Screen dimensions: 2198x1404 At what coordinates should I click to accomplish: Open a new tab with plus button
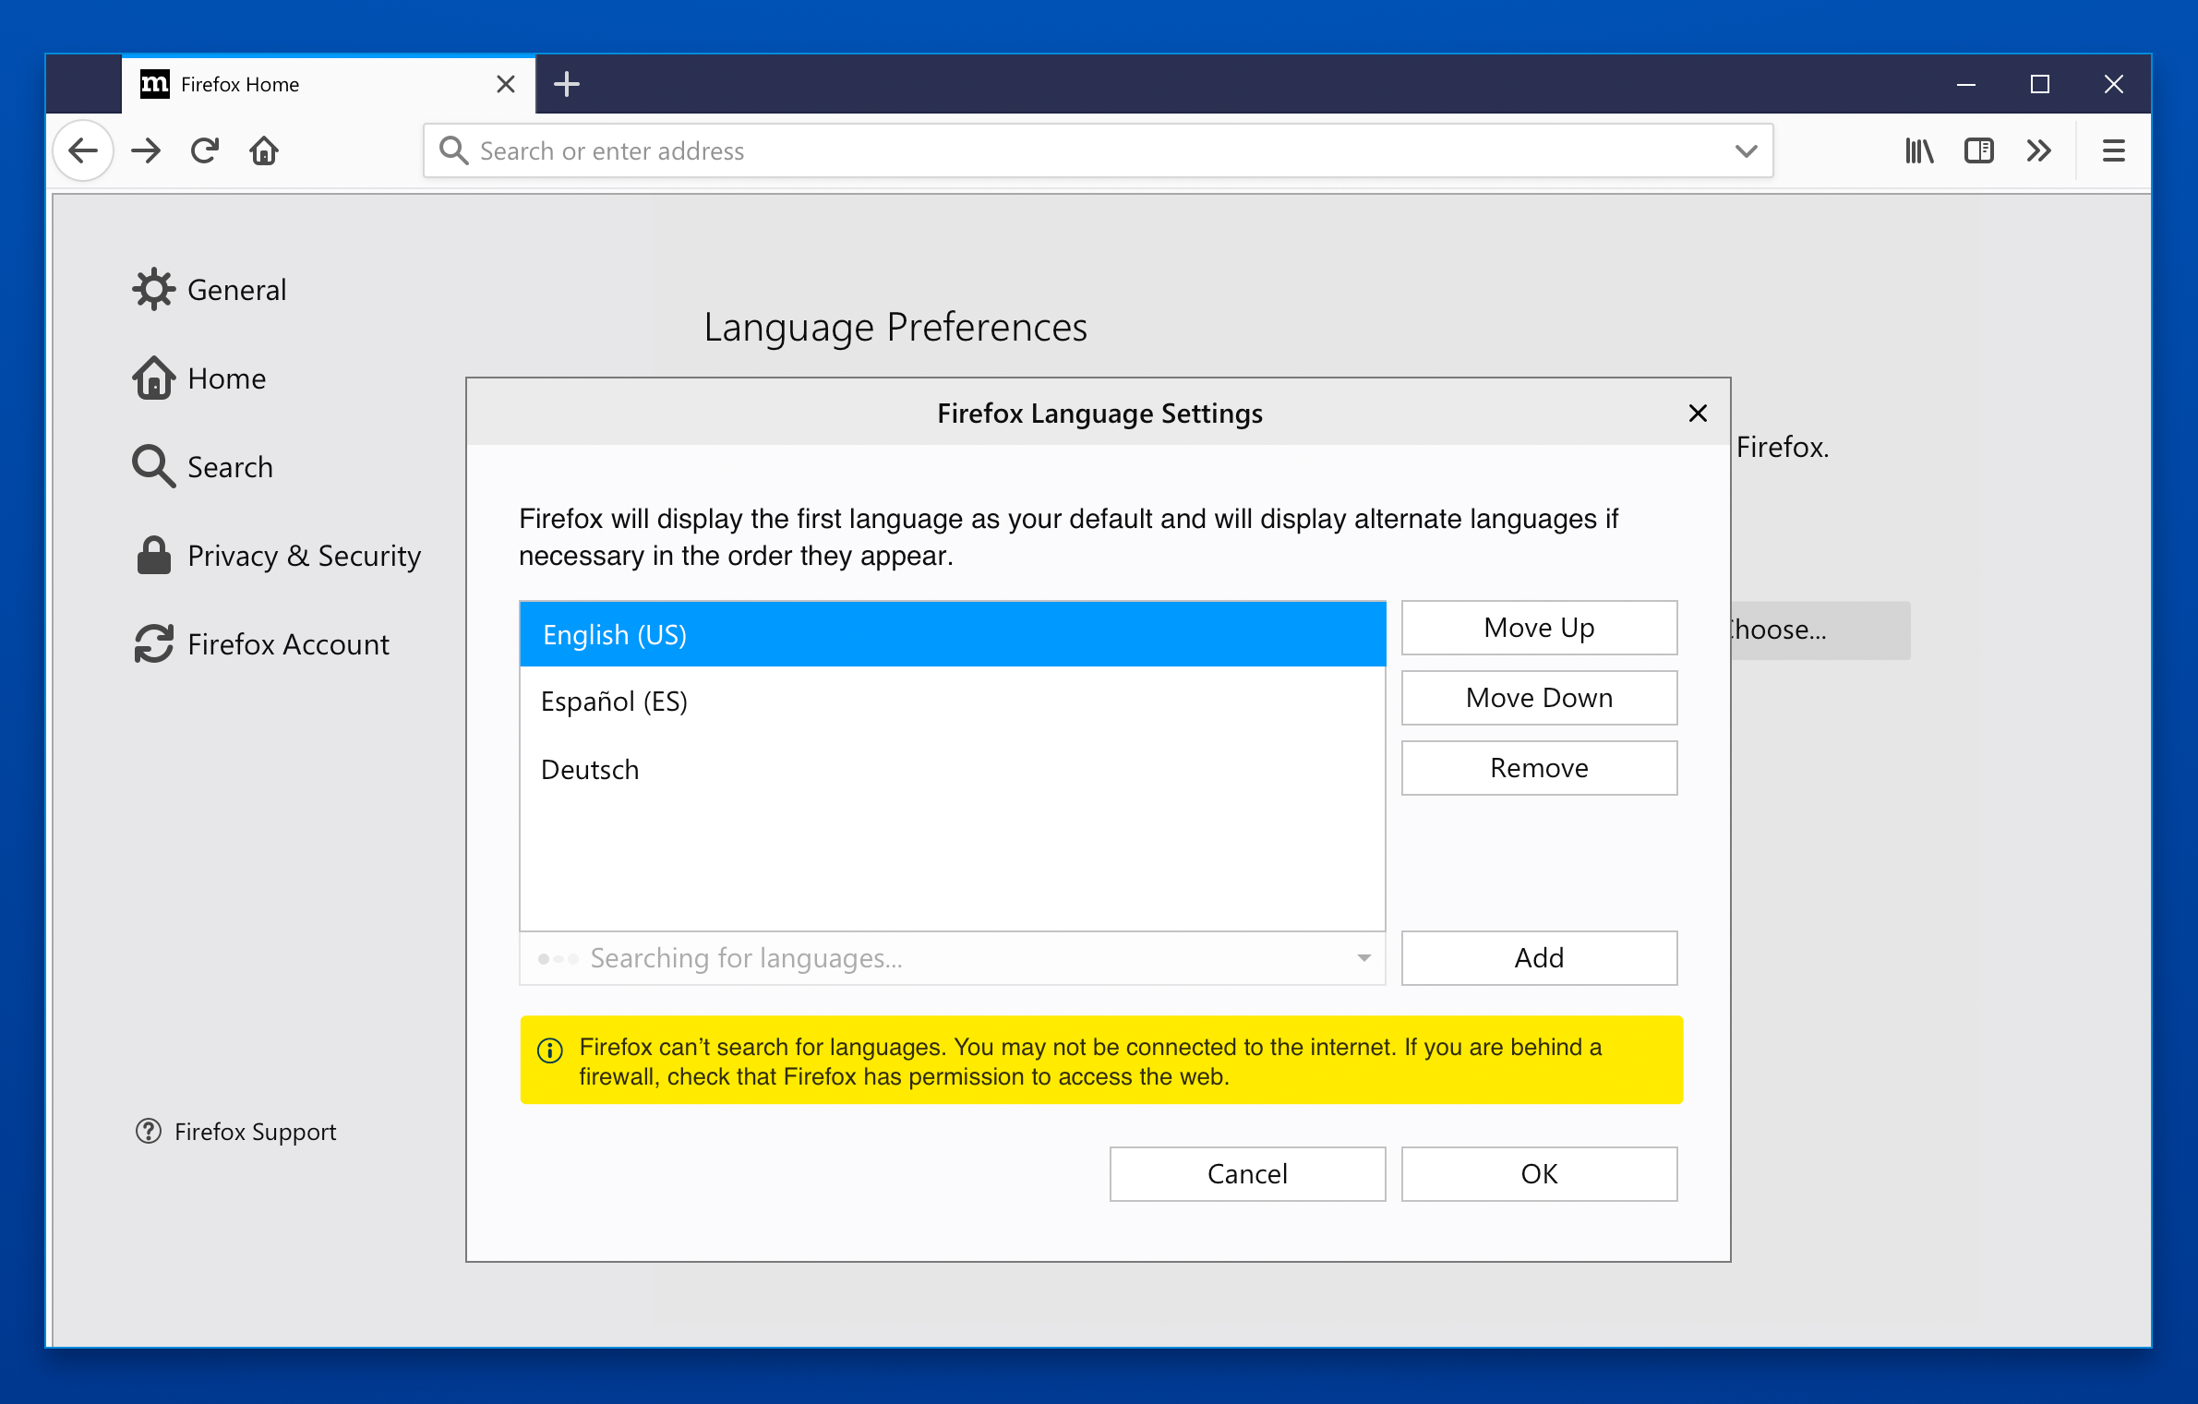567,84
